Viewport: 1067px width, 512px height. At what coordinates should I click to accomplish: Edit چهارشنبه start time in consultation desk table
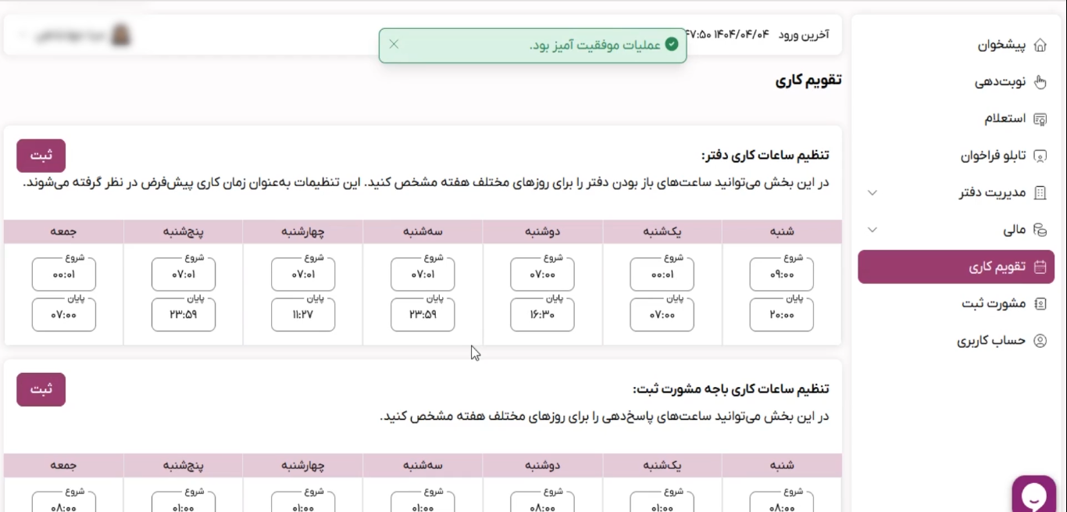pyautogui.click(x=303, y=502)
